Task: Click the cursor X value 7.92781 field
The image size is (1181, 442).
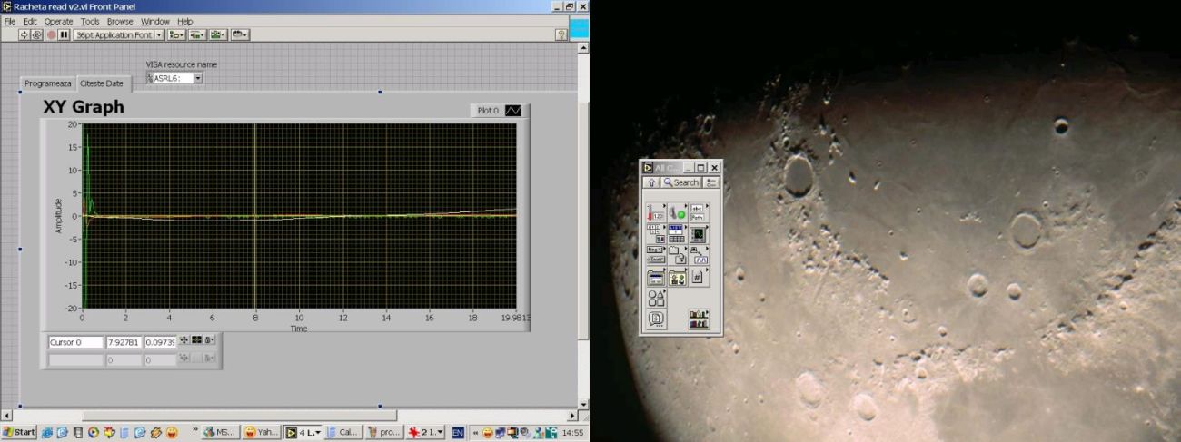Action: 124,342
